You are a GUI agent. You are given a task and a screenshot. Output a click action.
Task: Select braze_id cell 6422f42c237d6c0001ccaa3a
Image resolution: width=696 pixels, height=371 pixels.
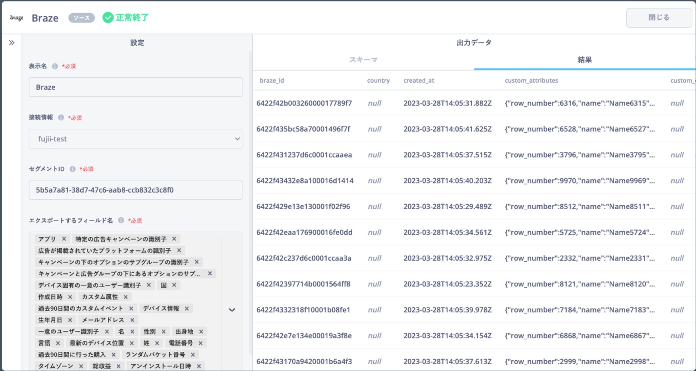304,258
